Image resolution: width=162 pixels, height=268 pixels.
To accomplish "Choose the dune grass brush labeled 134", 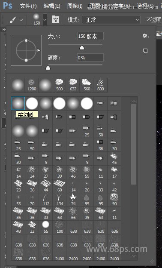I will (x=60, y=200).
